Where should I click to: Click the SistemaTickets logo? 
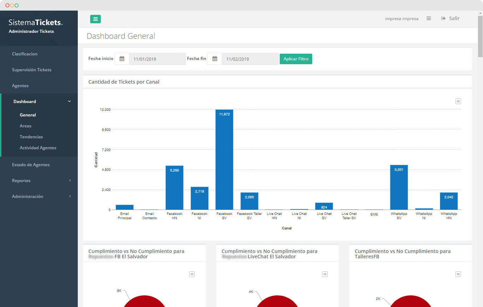36,23
